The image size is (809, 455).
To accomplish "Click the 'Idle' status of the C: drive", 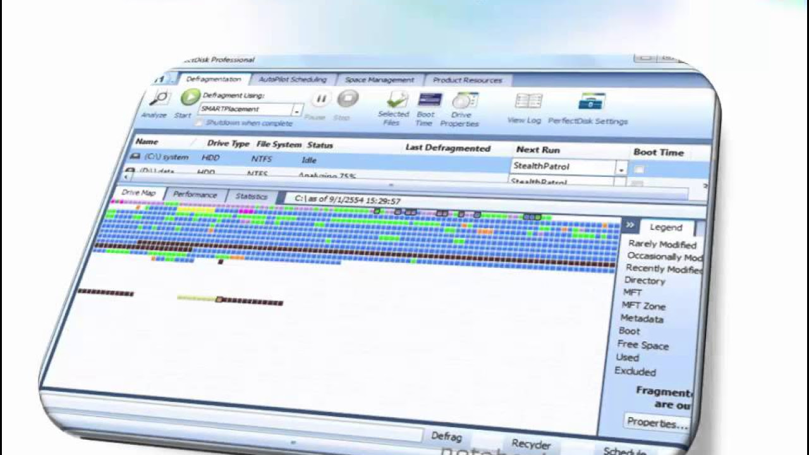I will click(309, 161).
